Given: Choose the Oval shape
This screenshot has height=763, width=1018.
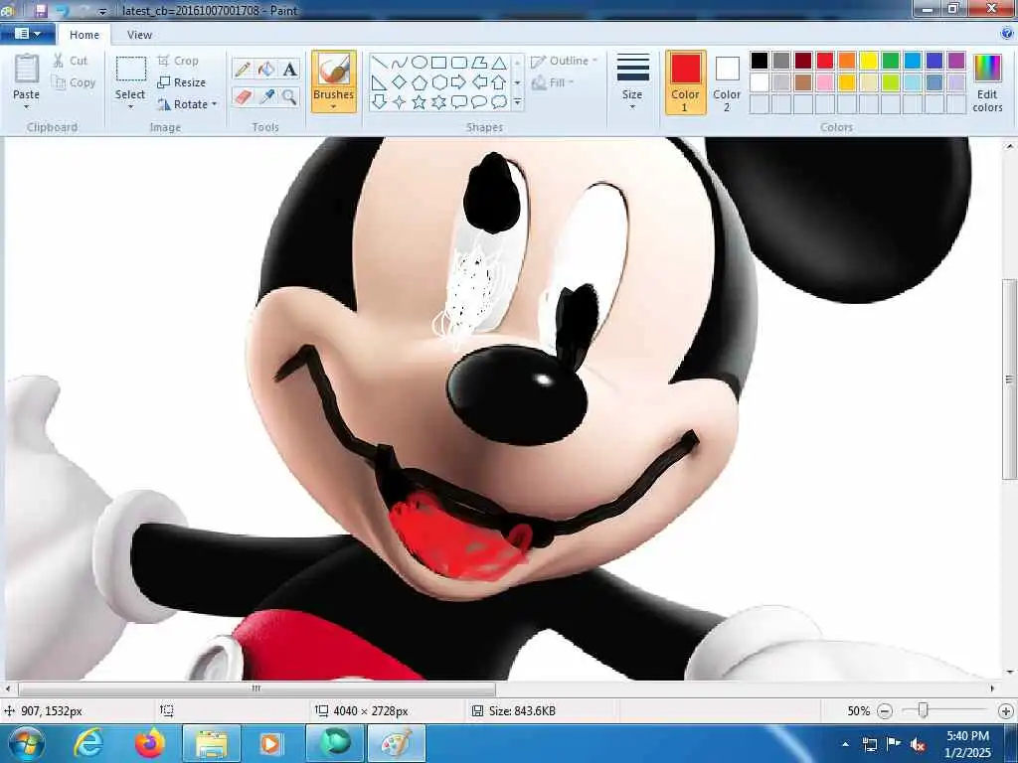Looking at the screenshot, I should point(420,63).
